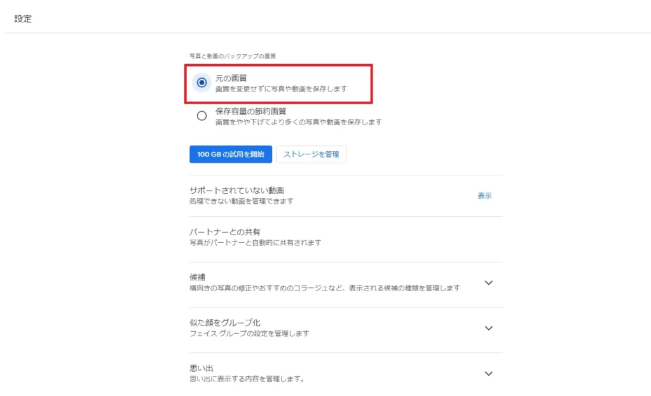Open ストレージを管理 button
651x396 pixels.
[x=312, y=154]
